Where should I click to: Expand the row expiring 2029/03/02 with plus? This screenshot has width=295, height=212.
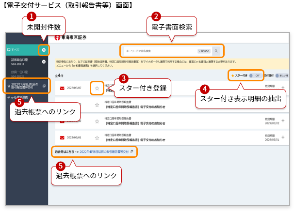coord(283,121)
